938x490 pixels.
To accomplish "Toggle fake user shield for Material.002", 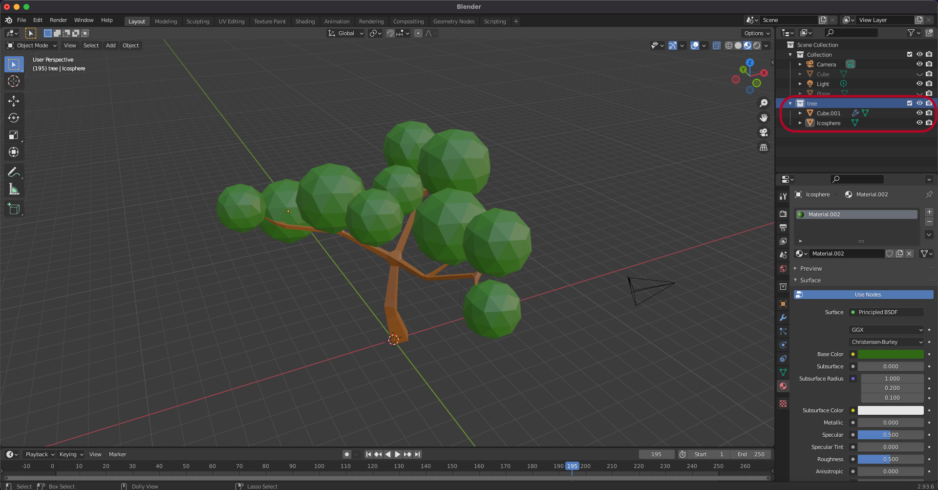I will (x=890, y=254).
